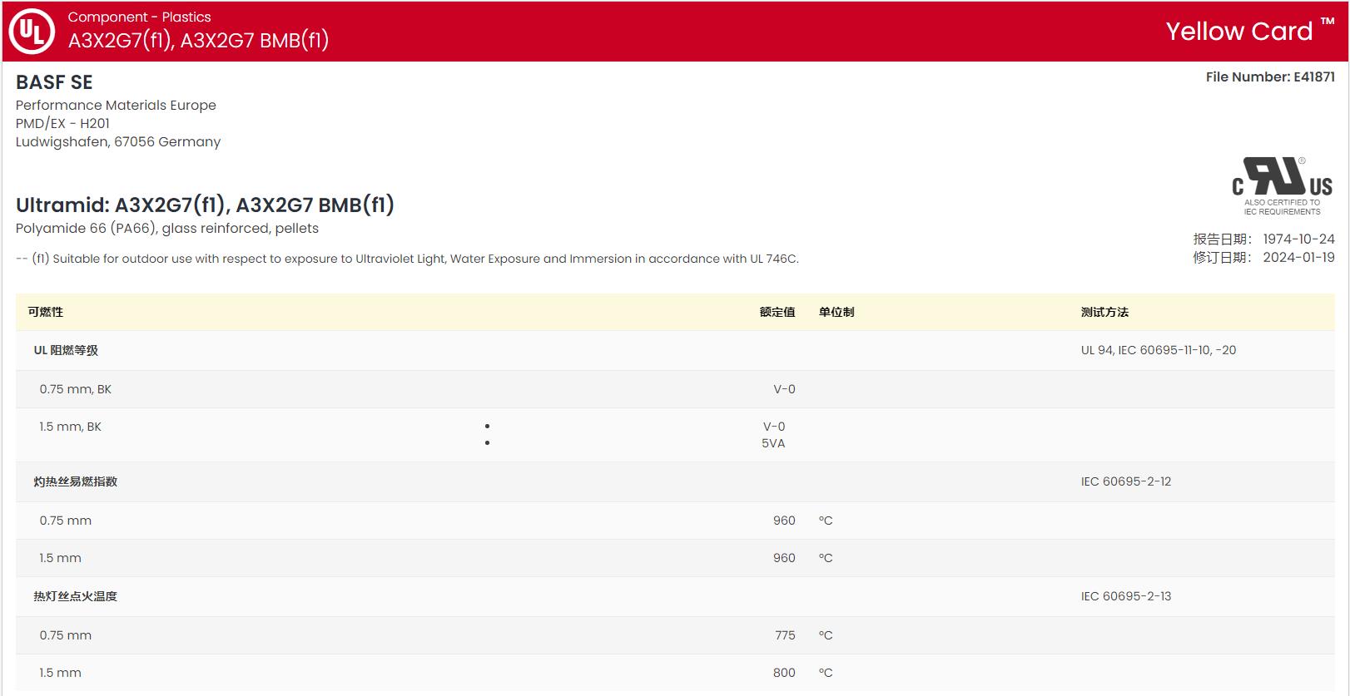This screenshot has width=1350, height=696.
Task: Click the 灼热丝易燃指数 section label
Action: [76, 481]
